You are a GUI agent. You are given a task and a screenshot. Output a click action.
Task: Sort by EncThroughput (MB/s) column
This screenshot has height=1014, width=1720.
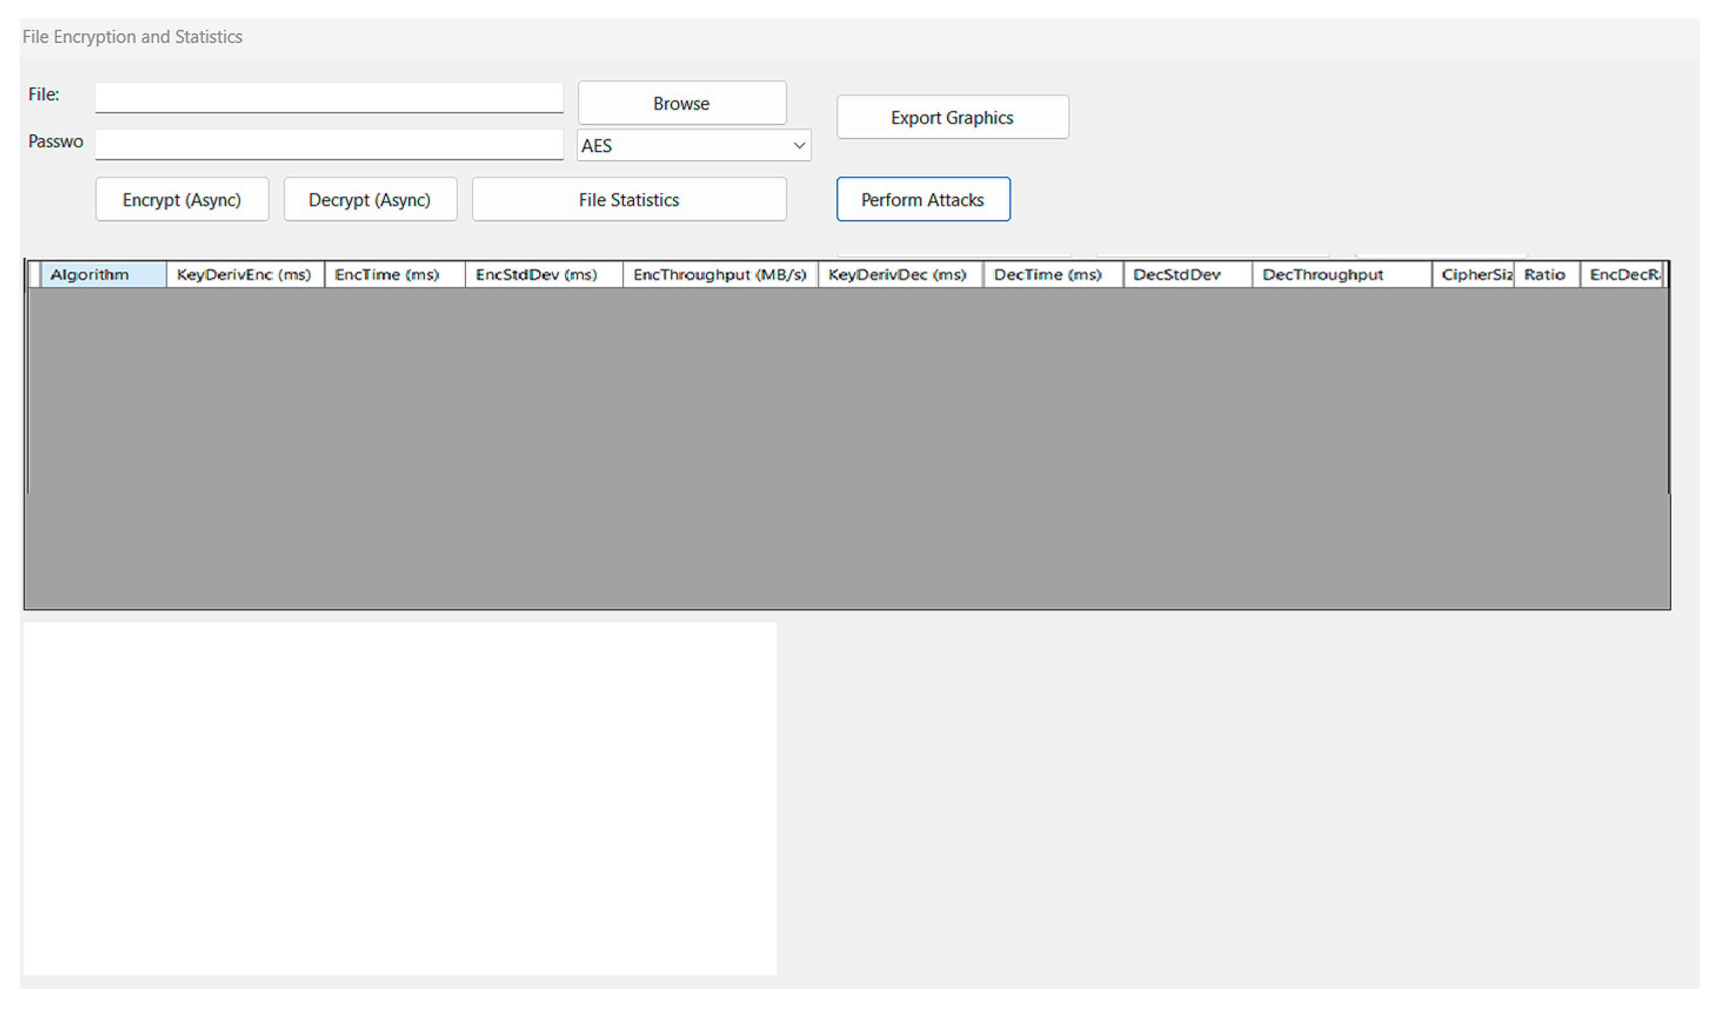coord(719,275)
